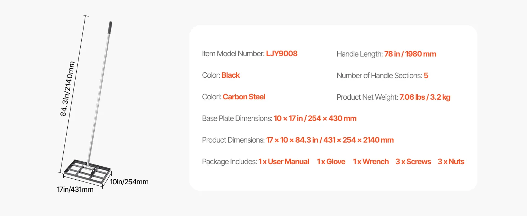Click net weight 7.06 lbs / 3.2 kg

[x=425, y=97]
